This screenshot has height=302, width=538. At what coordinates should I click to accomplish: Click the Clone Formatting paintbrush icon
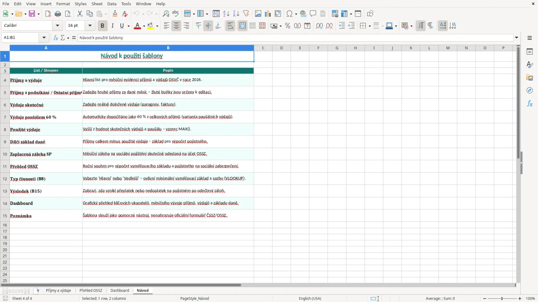point(115,14)
